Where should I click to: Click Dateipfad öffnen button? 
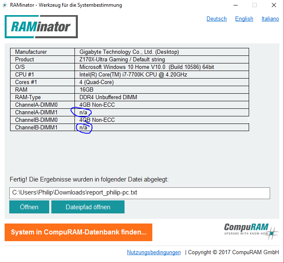[88, 207]
